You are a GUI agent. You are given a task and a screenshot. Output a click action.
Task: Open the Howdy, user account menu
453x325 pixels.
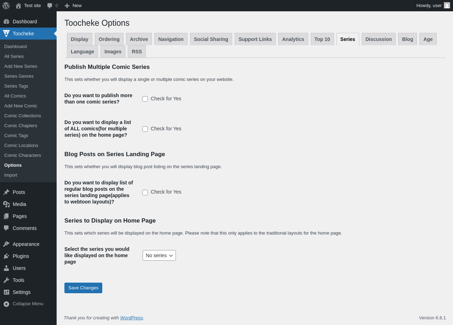[432, 6]
